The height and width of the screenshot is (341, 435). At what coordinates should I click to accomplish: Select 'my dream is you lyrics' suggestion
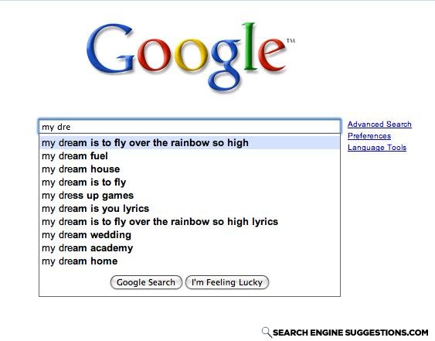(x=189, y=208)
